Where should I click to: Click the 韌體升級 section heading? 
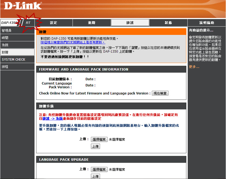[x=46, y=106]
